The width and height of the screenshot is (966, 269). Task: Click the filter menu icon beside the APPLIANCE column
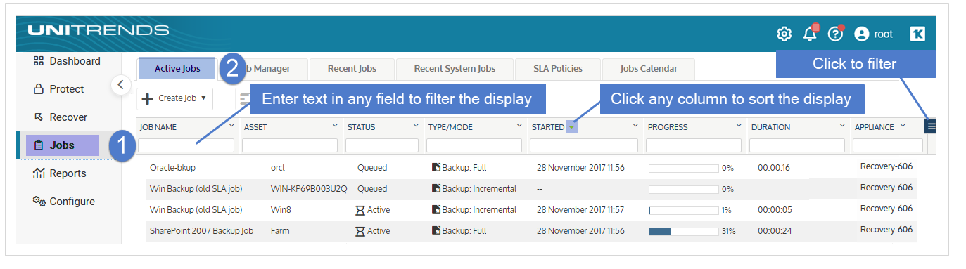click(x=932, y=126)
